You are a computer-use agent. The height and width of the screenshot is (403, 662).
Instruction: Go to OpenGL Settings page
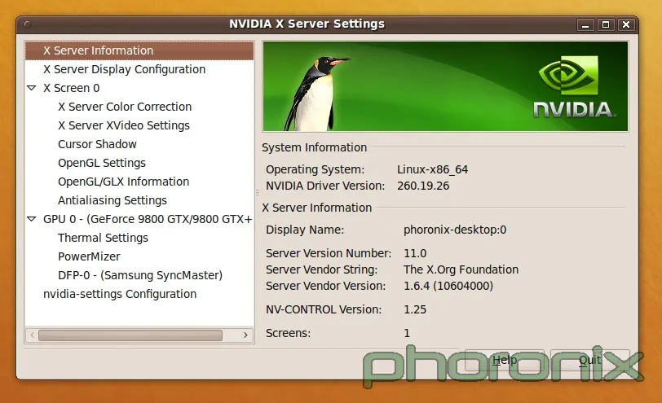click(x=102, y=163)
